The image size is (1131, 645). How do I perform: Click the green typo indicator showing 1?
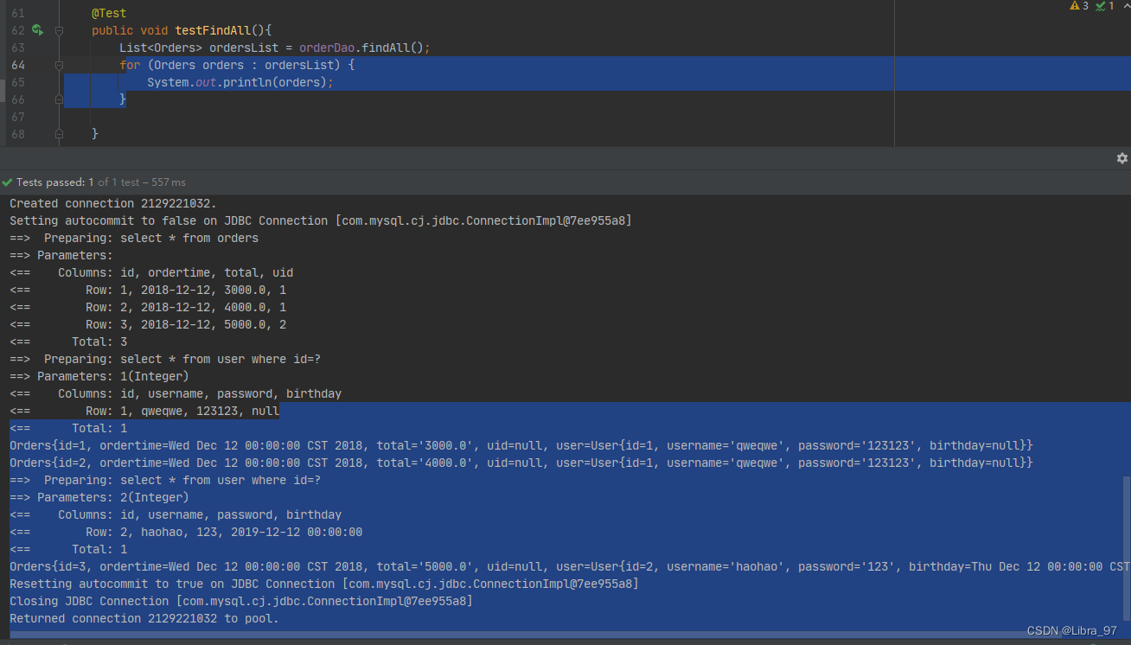point(1105,6)
